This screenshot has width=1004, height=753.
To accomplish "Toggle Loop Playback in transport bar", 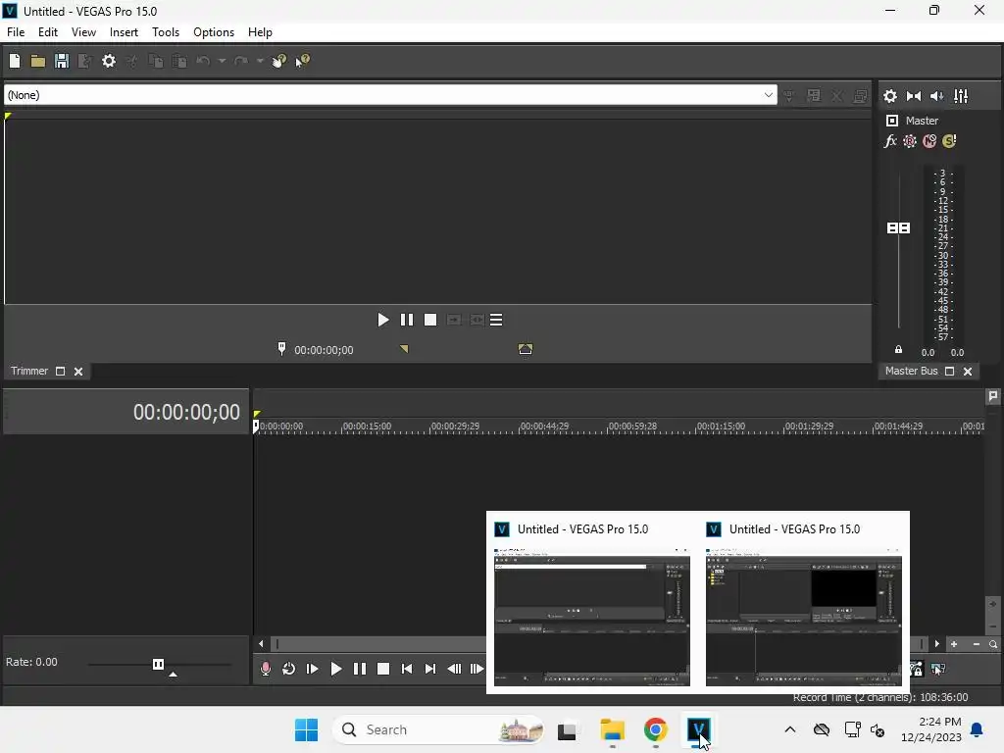I will (289, 669).
